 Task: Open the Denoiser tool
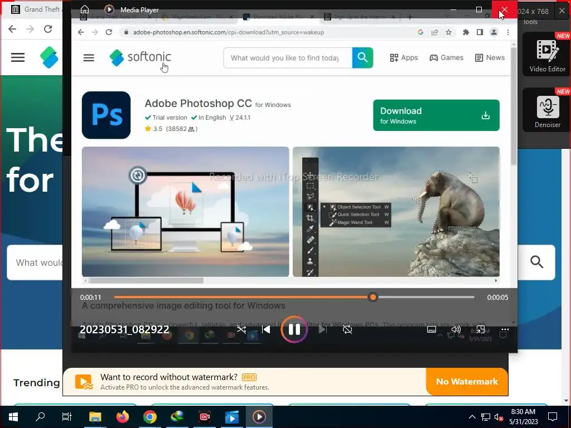(x=548, y=110)
